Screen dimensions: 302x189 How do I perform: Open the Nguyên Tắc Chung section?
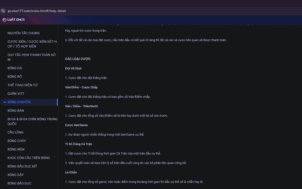point(23,33)
